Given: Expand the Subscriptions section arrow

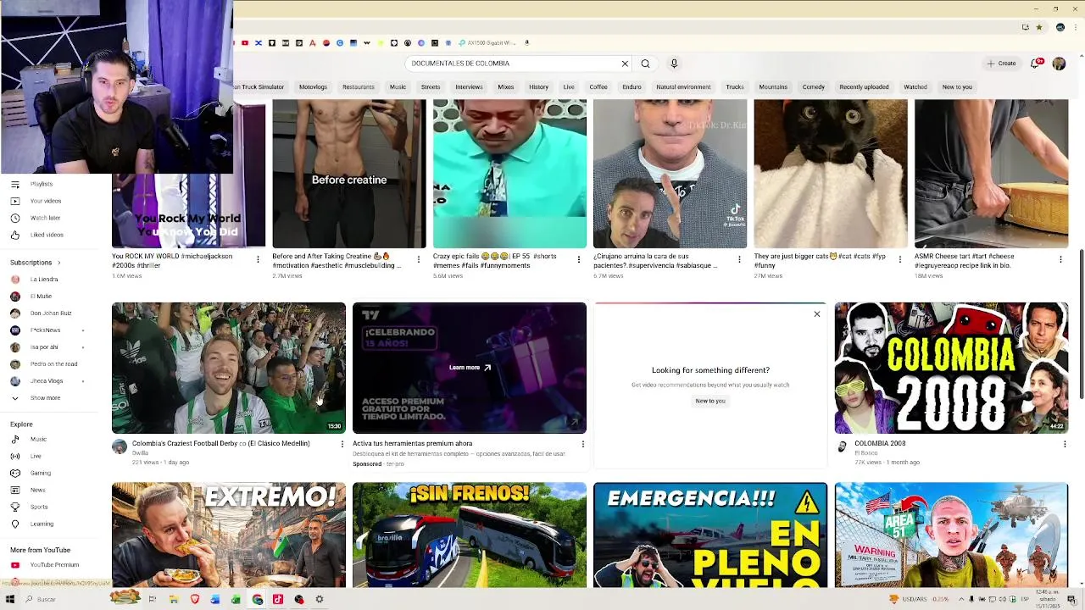Looking at the screenshot, I should (x=58, y=263).
